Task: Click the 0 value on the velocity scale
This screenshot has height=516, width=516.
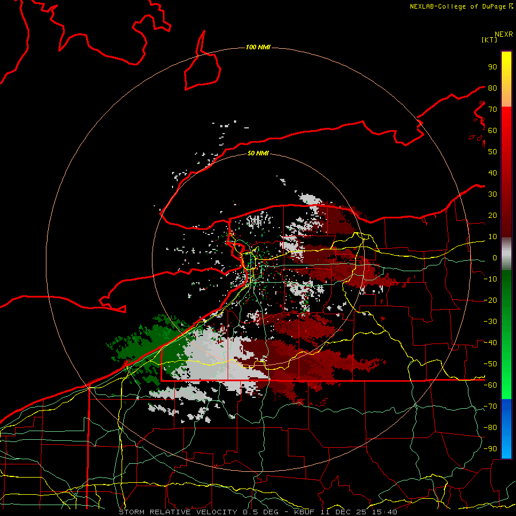Action: [495, 258]
